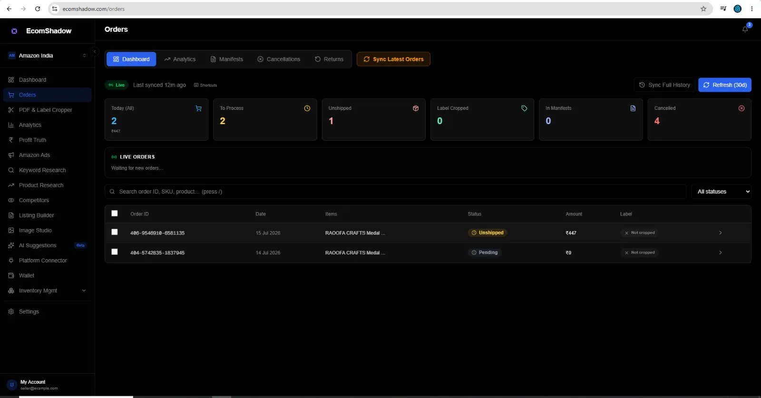This screenshot has width=761, height=398.
Task: Click order ID 406-9546910-6581135 text
Action: (x=157, y=233)
